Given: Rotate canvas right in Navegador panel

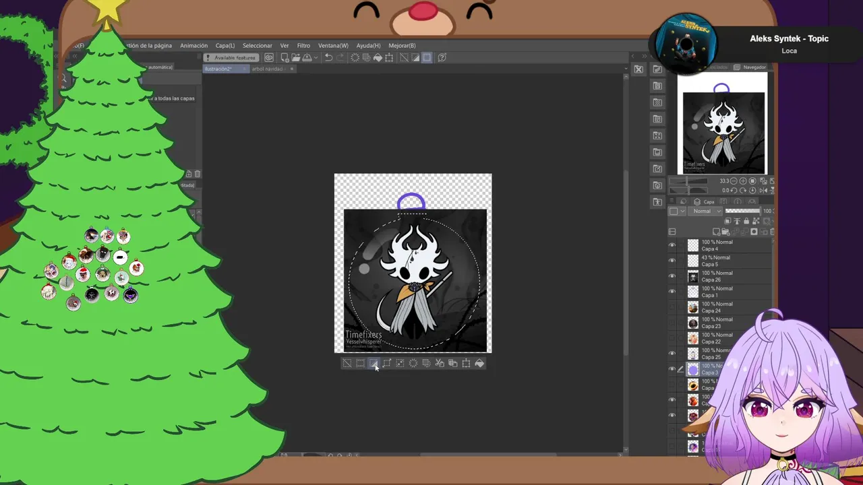Looking at the screenshot, I should pos(743,191).
